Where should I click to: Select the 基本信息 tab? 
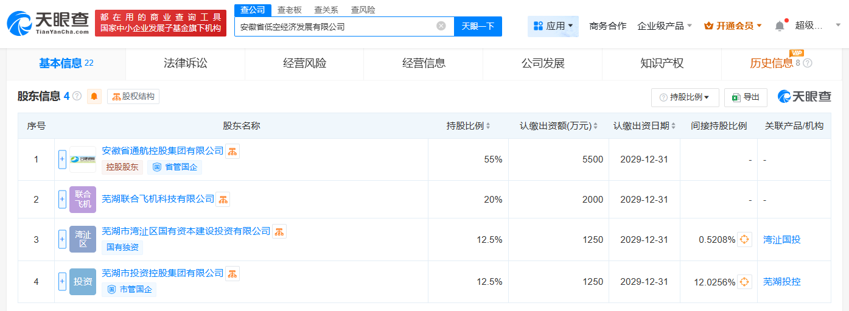(66, 63)
